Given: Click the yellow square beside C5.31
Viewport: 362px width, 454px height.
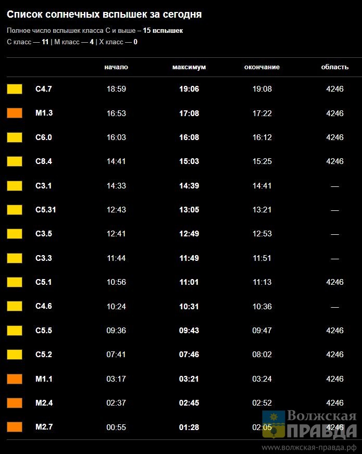Looking at the screenshot, I should 15,210.
